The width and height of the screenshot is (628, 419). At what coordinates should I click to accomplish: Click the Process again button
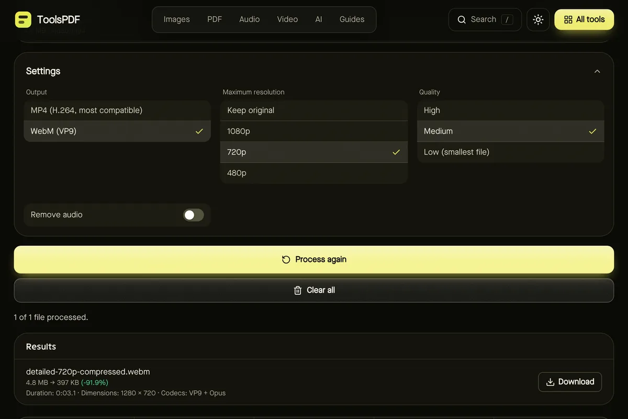[x=314, y=260]
